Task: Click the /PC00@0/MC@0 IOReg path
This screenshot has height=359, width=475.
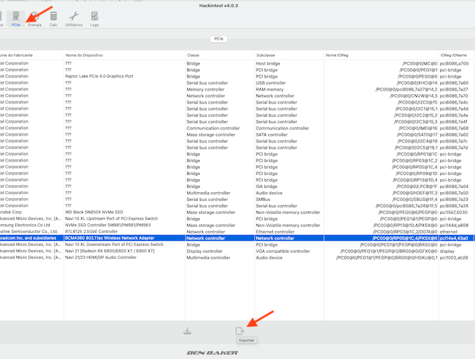Action: [420, 63]
